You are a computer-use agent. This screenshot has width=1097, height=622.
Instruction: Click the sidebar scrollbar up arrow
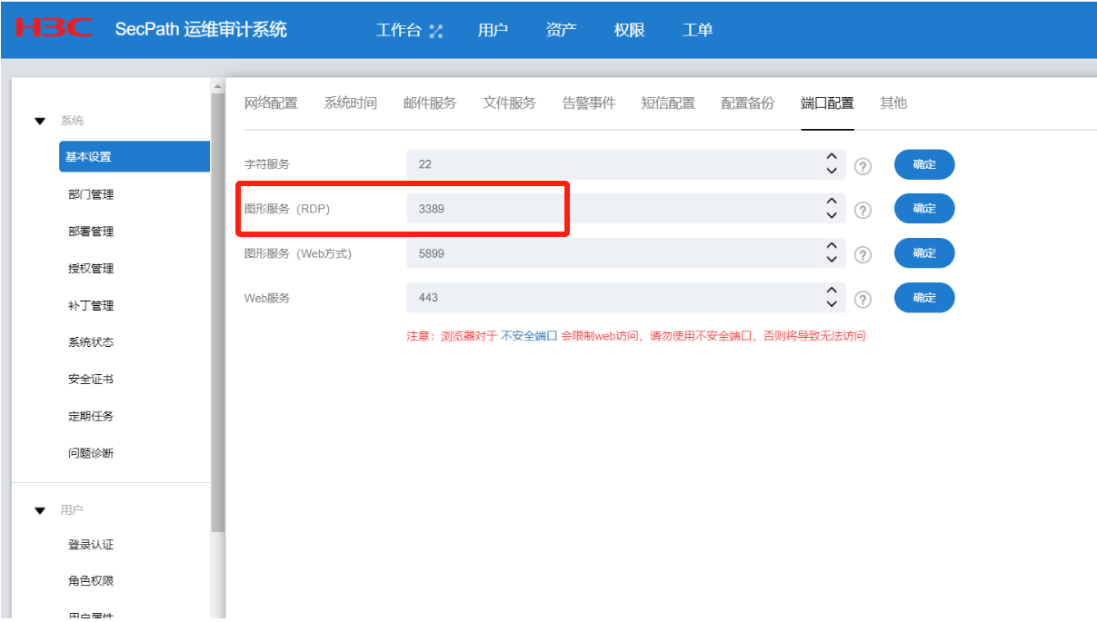coord(217,86)
